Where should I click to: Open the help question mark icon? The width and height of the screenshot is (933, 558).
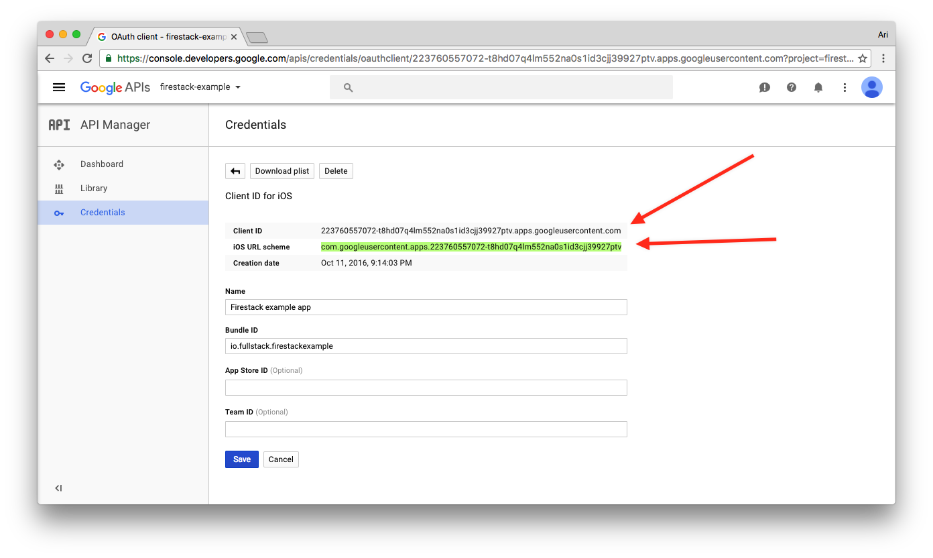coord(792,87)
